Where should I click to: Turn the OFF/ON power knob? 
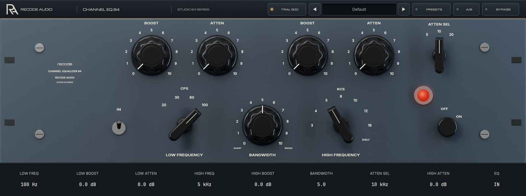click(447, 127)
